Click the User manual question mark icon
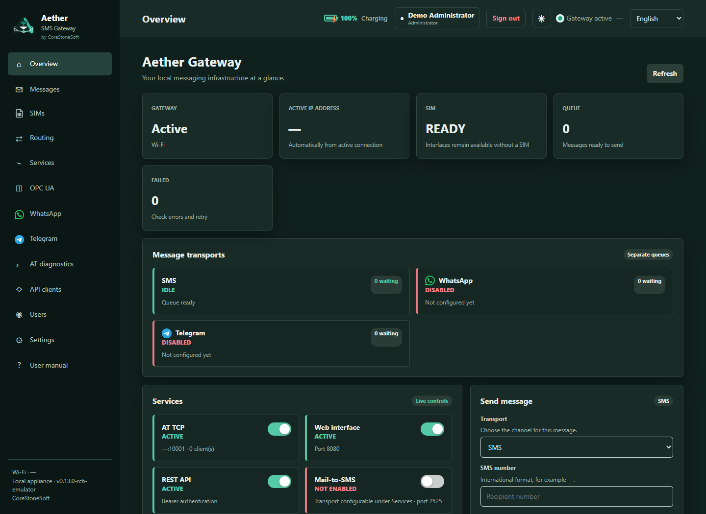Image resolution: width=706 pixels, height=514 pixels. (19, 366)
